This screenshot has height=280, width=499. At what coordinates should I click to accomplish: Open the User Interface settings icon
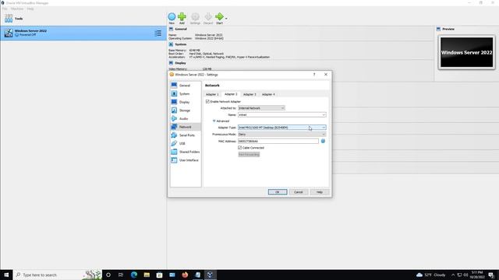174,160
